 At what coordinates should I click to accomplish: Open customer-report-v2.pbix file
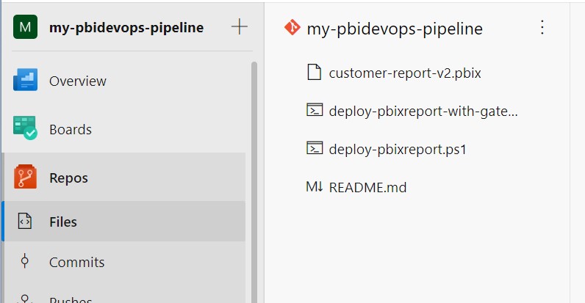coord(405,73)
